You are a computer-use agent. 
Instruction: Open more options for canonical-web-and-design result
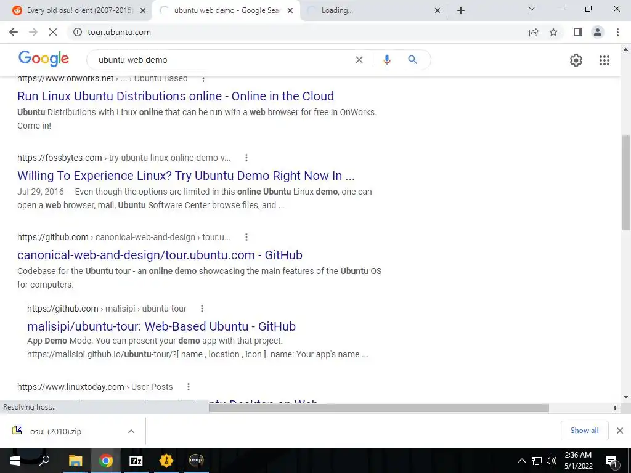click(246, 237)
